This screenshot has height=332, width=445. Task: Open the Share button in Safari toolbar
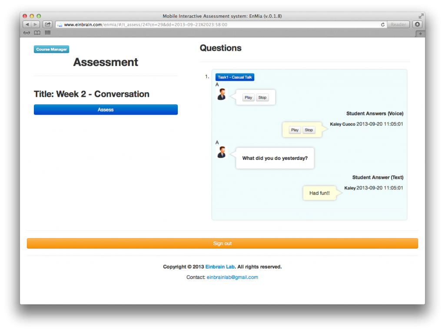(47, 24)
